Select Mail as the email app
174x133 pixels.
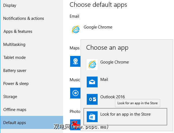pyautogui.click(x=104, y=80)
